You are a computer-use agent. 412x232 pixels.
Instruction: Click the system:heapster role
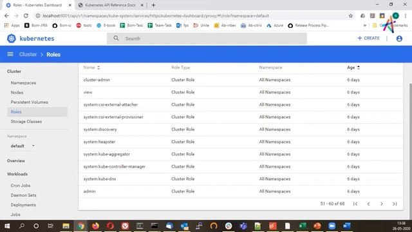[x=99, y=142]
